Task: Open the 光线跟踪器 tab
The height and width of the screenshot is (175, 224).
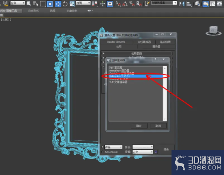Action: tap(144, 42)
